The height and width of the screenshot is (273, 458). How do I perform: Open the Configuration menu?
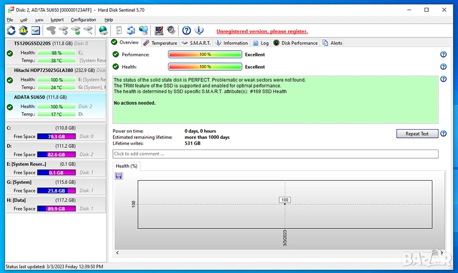[x=83, y=20]
